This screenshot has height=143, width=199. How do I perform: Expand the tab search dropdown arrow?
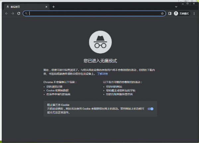(x=176, y=7)
